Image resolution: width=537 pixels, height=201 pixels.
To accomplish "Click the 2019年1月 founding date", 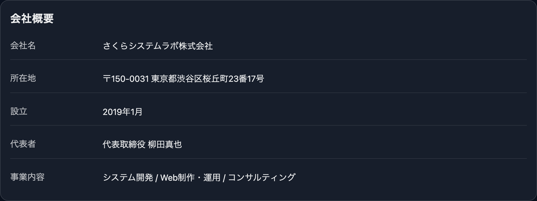I will [122, 112].
